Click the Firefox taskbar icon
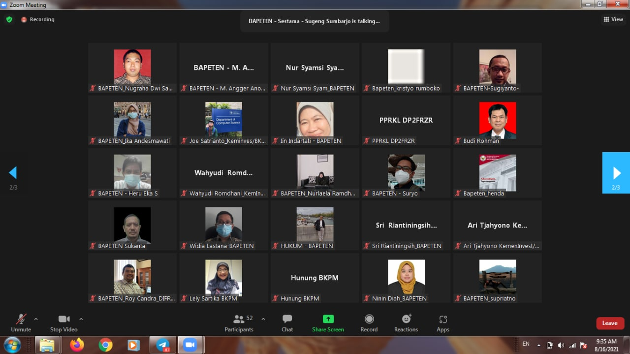This screenshot has height=354, width=630. pos(77,345)
